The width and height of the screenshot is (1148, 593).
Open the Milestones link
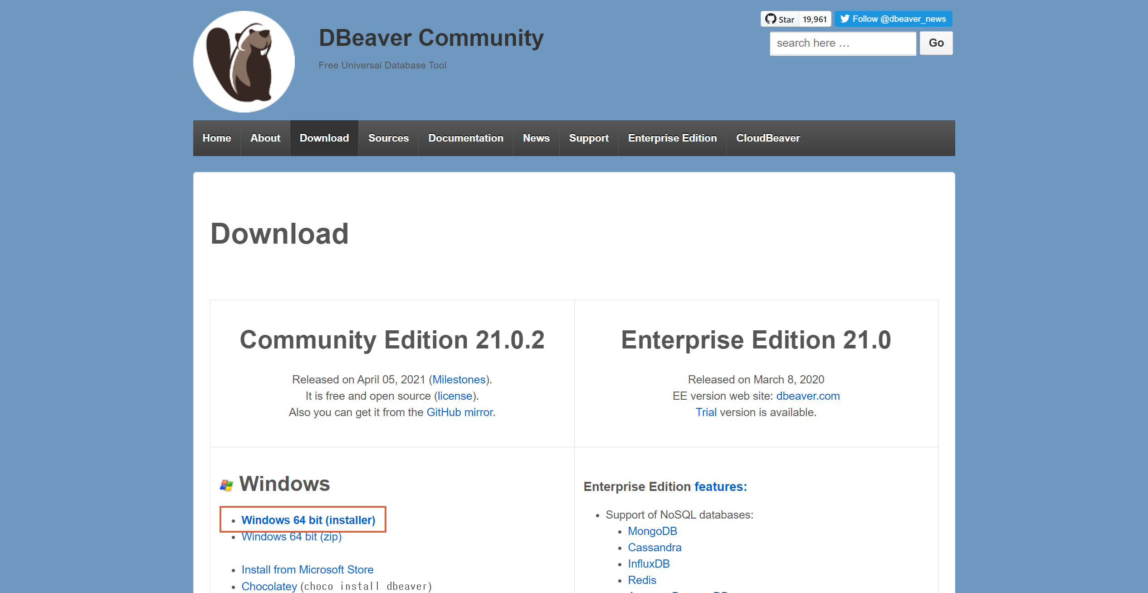coord(459,379)
